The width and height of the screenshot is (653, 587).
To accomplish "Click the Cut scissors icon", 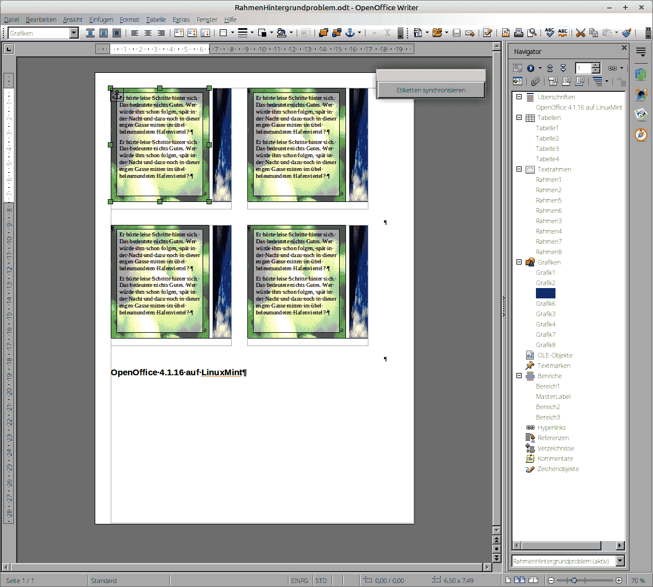I will [x=581, y=33].
